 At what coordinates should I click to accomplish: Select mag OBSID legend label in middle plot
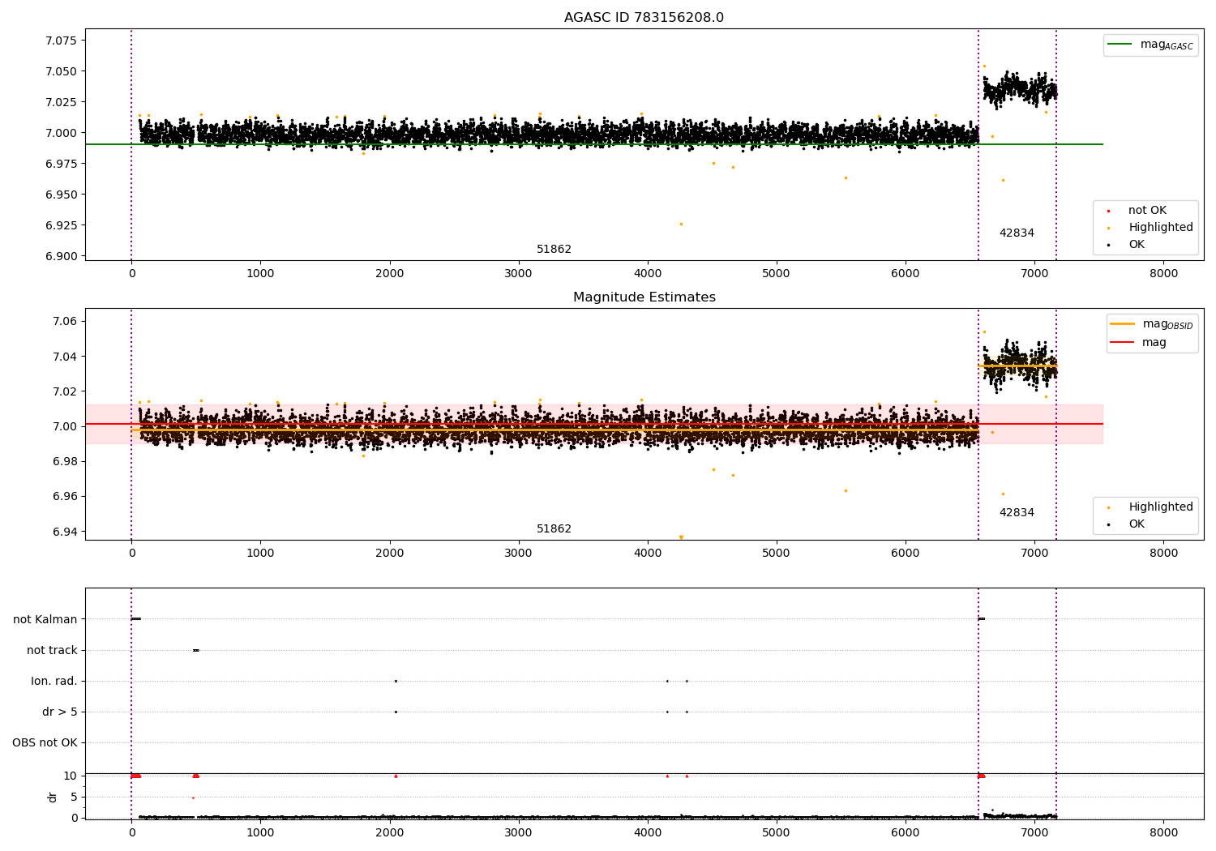pyautogui.click(x=1167, y=324)
